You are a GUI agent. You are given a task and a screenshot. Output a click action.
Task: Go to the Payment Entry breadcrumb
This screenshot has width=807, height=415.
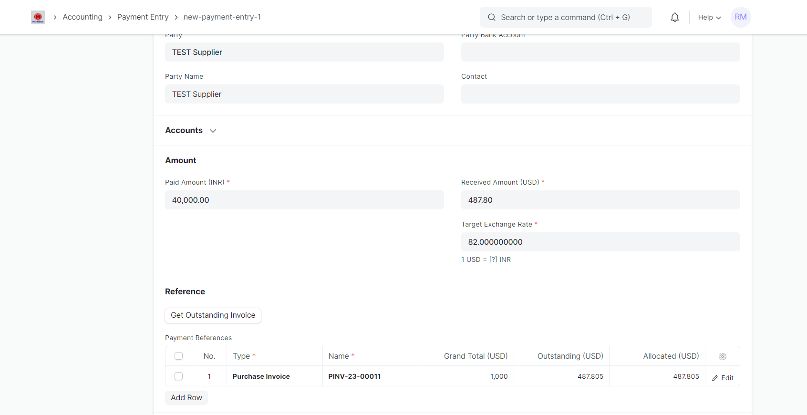tap(143, 17)
